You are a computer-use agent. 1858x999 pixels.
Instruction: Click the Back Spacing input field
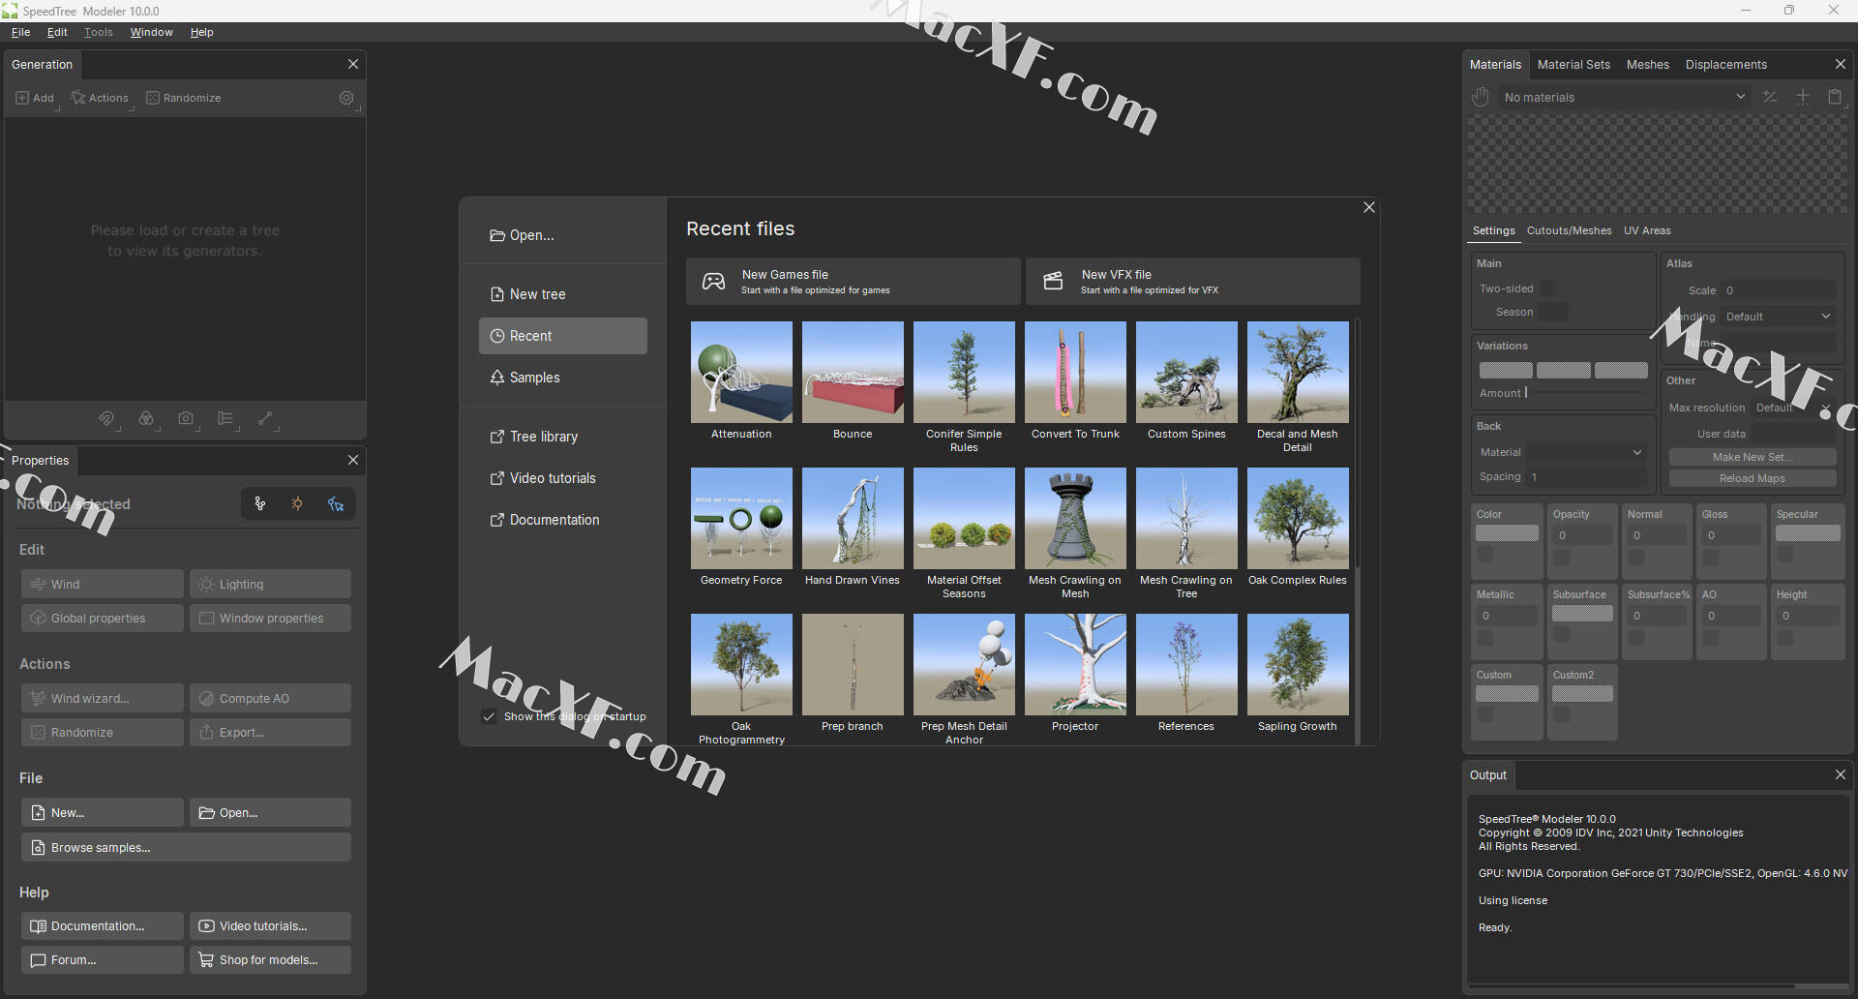click(1587, 476)
